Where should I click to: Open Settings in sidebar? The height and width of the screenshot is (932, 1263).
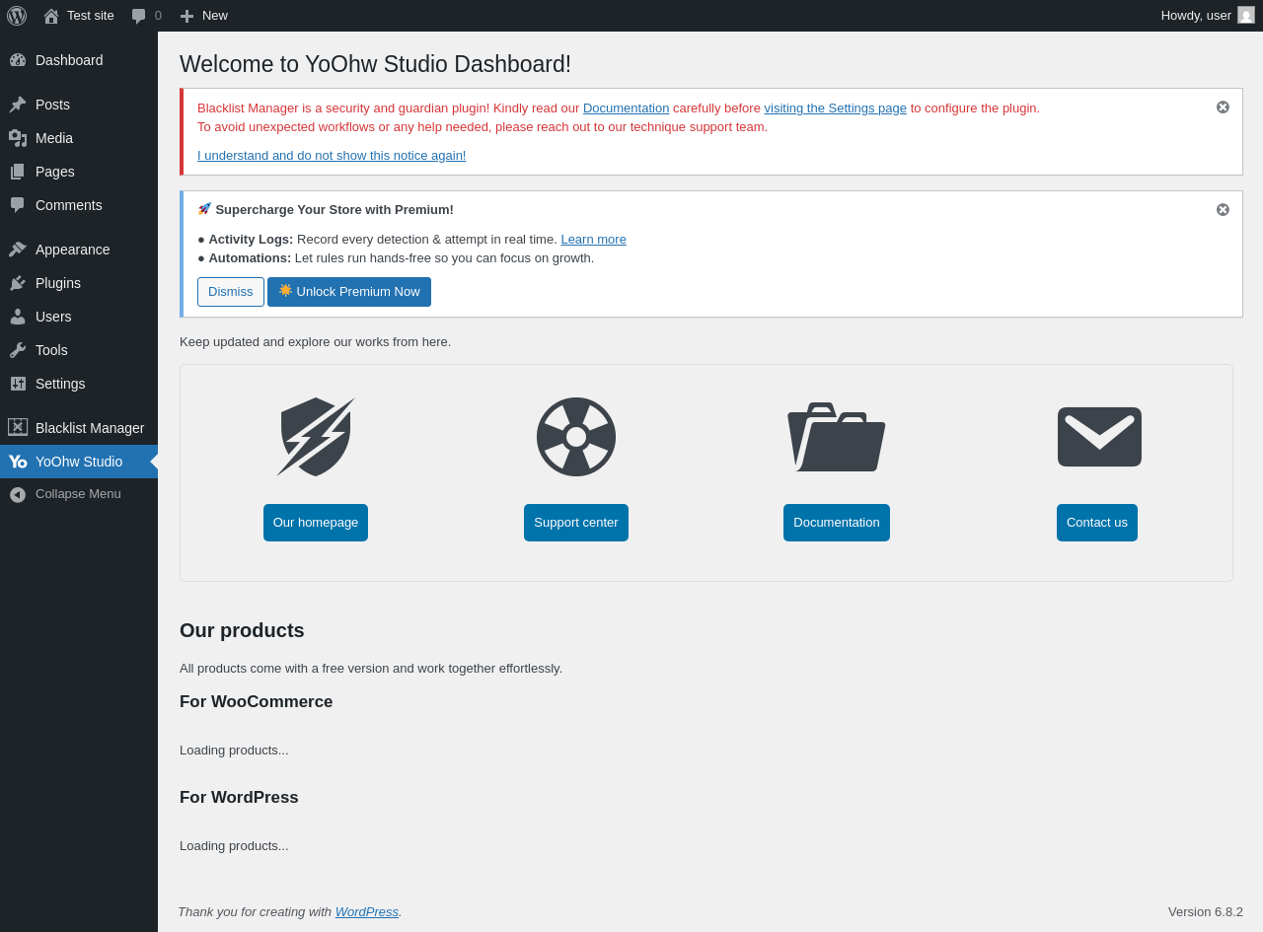79,384
